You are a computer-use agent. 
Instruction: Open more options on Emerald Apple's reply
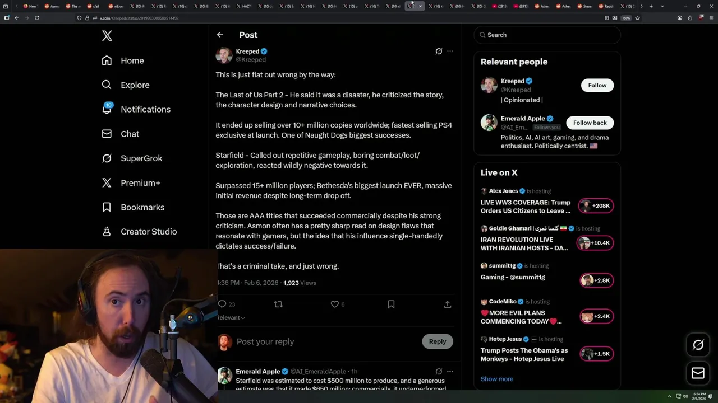coord(450,371)
